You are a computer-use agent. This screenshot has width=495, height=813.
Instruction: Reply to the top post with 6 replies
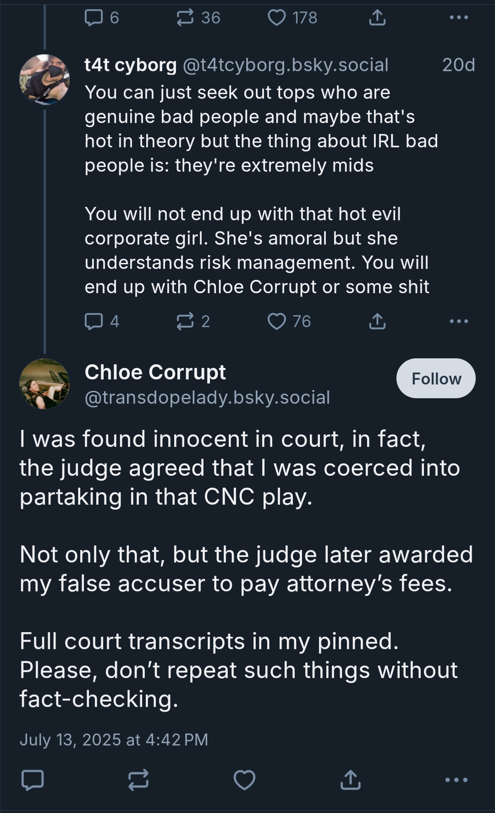94,18
